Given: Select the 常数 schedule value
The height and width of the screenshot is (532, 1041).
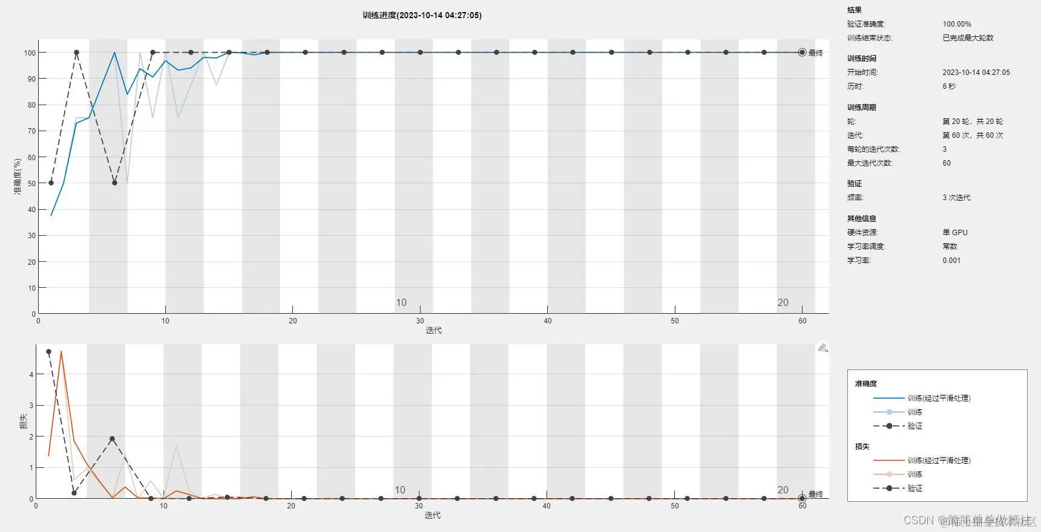Looking at the screenshot, I should pyautogui.click(x=950, y=246).
